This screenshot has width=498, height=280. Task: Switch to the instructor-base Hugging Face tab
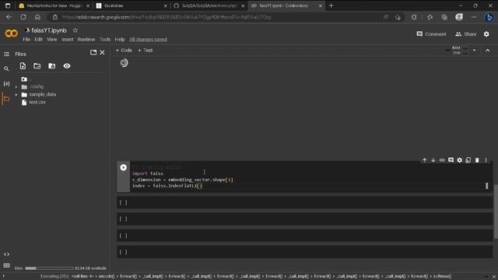[x=54, y=5]
